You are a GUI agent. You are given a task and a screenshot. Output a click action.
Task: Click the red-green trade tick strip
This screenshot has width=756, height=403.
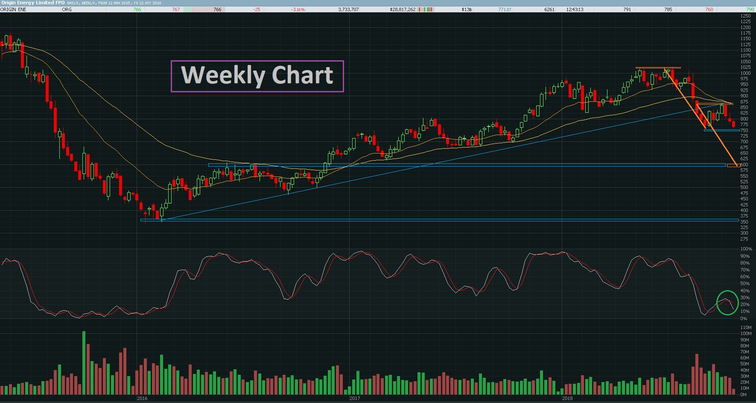pyautogui.click(x=426, y=9)
